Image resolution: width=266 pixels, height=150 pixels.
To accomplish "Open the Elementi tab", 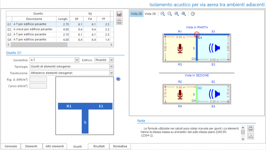I will (x=31, y=146).
